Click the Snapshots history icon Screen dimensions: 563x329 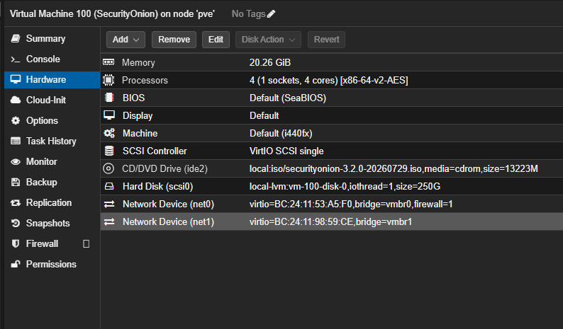point(16,224)
